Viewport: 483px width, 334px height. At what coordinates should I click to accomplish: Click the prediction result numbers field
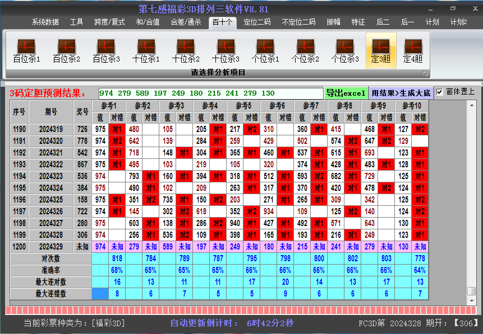pyautogui.click(x=211, y=93)
